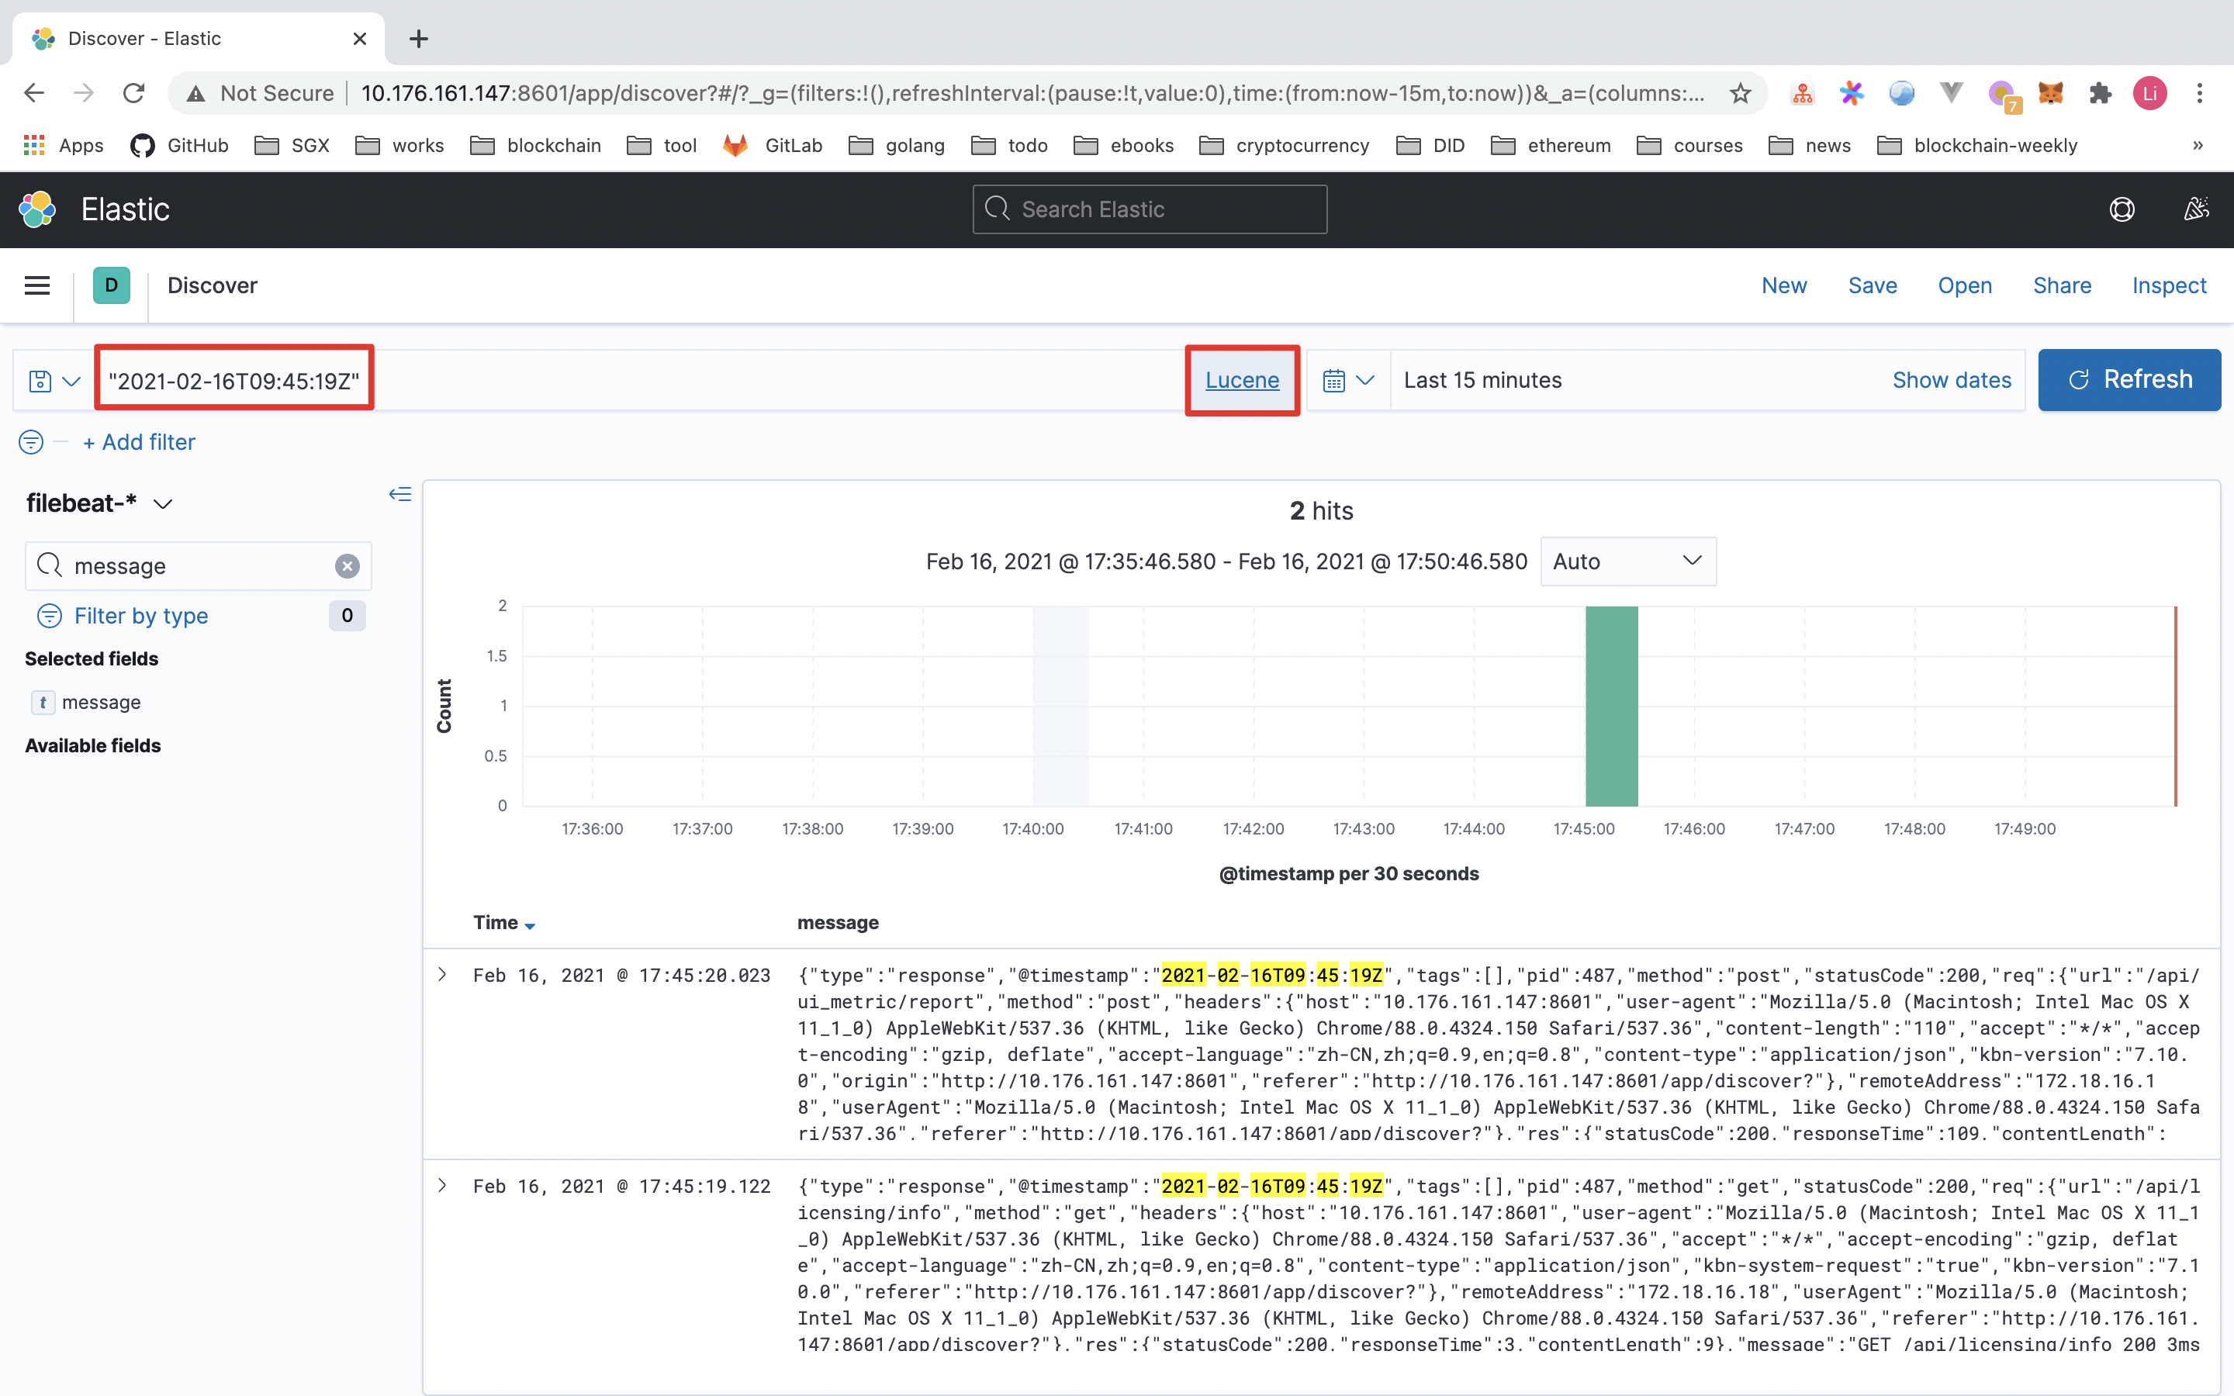
Task: Click the Kibana Discover app icon
Action: click(109, 285)
